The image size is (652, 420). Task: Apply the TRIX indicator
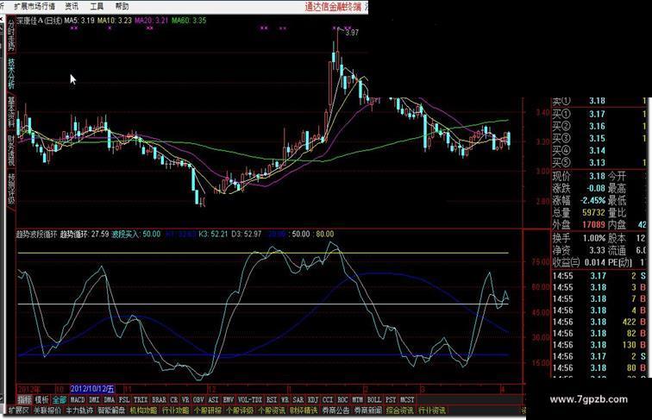141,399
